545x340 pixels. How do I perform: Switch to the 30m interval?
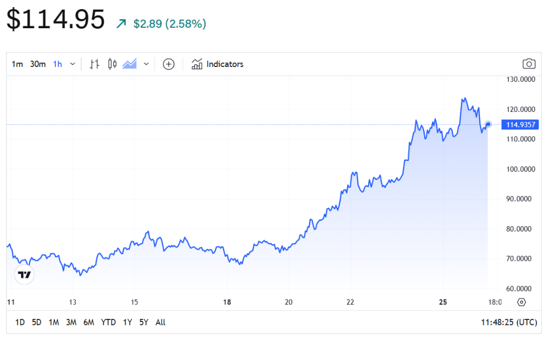pyautogui.click(x=38, y=64)
